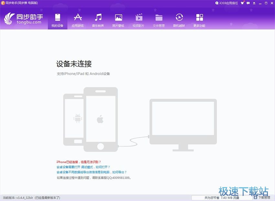275x201 pixels.
Task: Click the iPhone illustration with Apple logo
Action: (101, 119)
